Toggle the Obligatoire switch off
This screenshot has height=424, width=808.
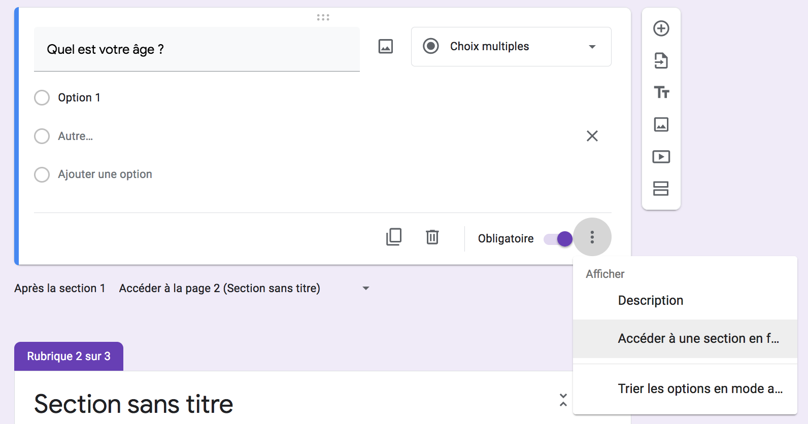coord(558,239)
